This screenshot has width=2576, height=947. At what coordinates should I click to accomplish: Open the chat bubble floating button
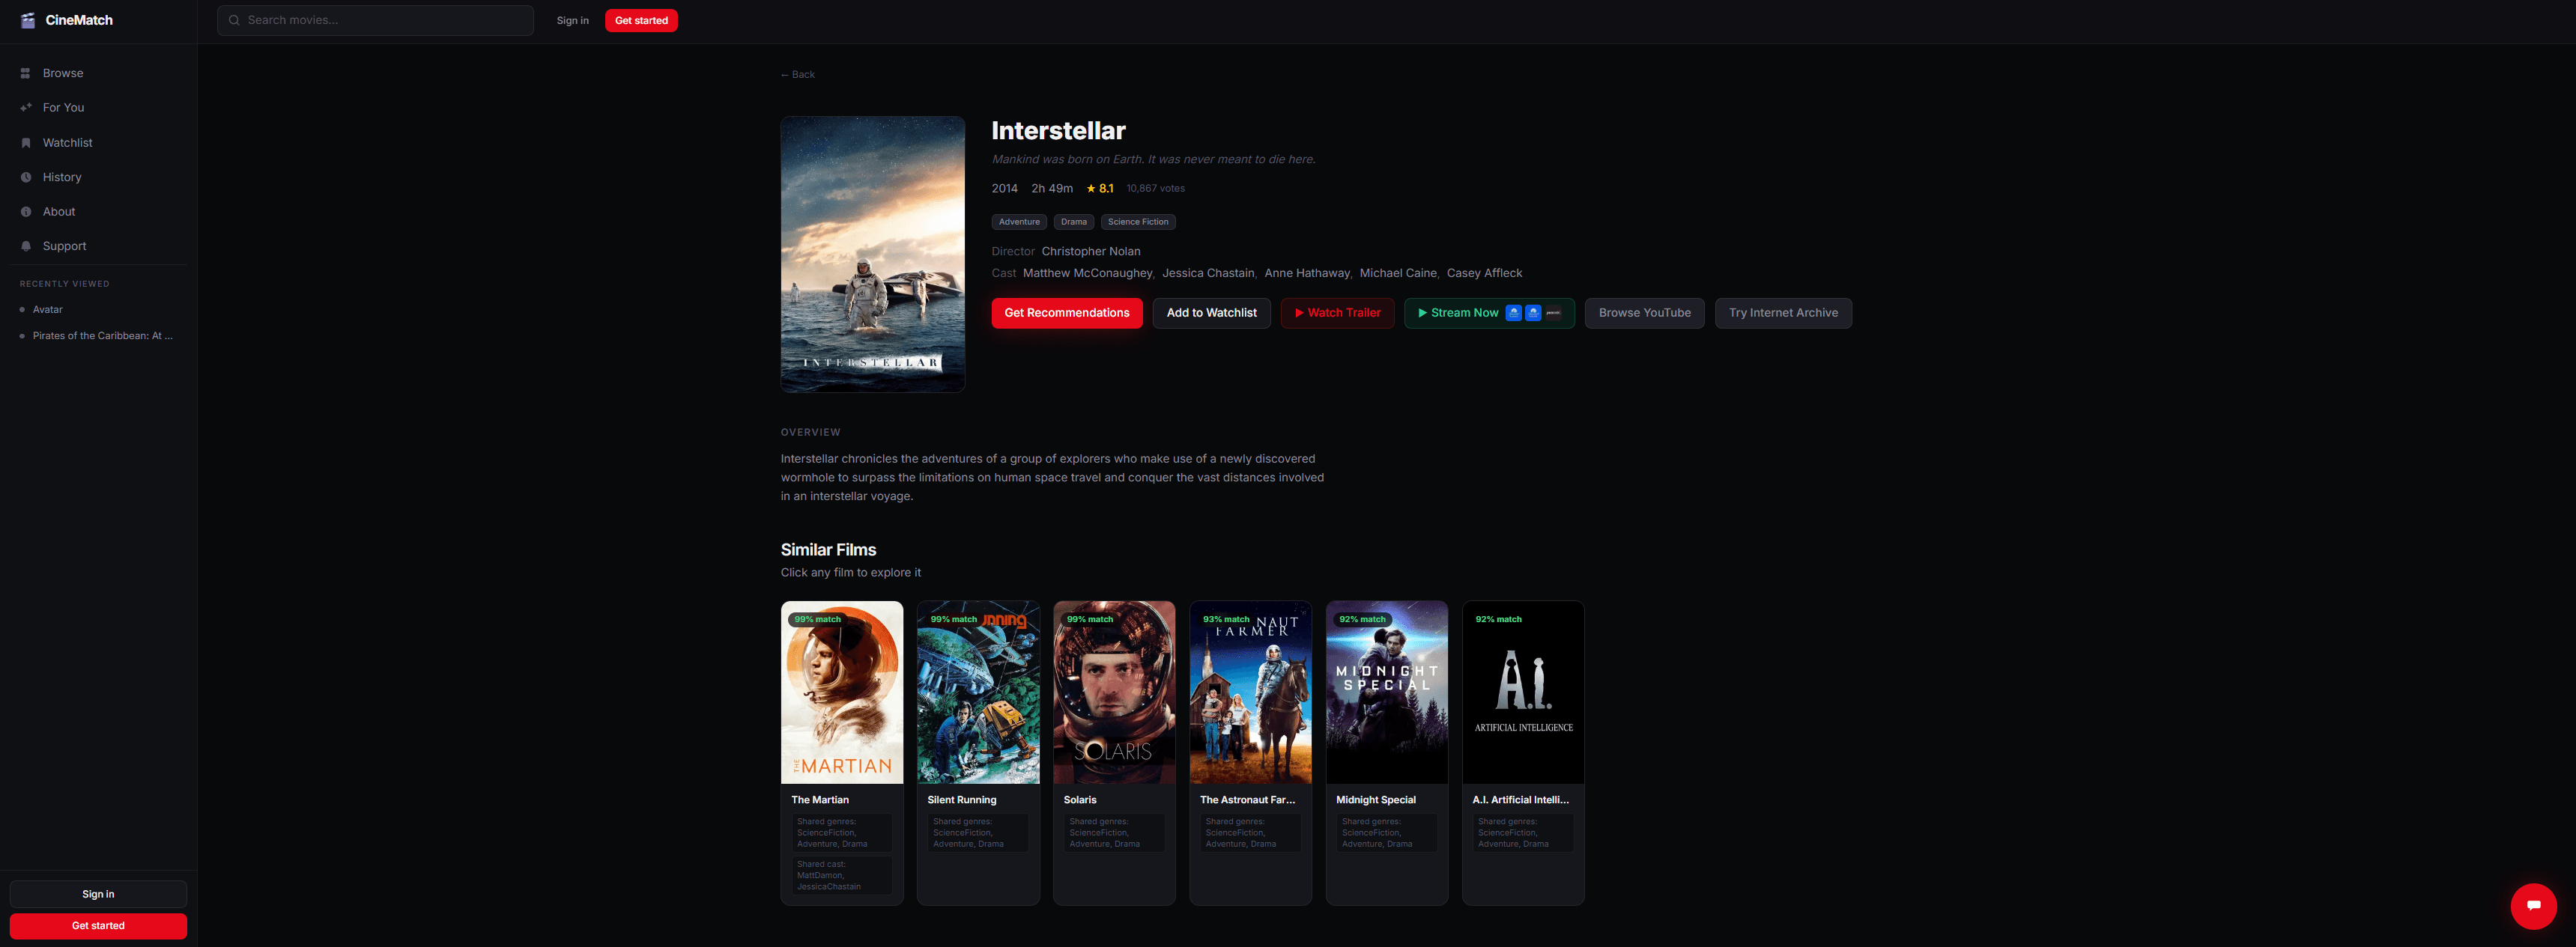tap(2533, 905)
